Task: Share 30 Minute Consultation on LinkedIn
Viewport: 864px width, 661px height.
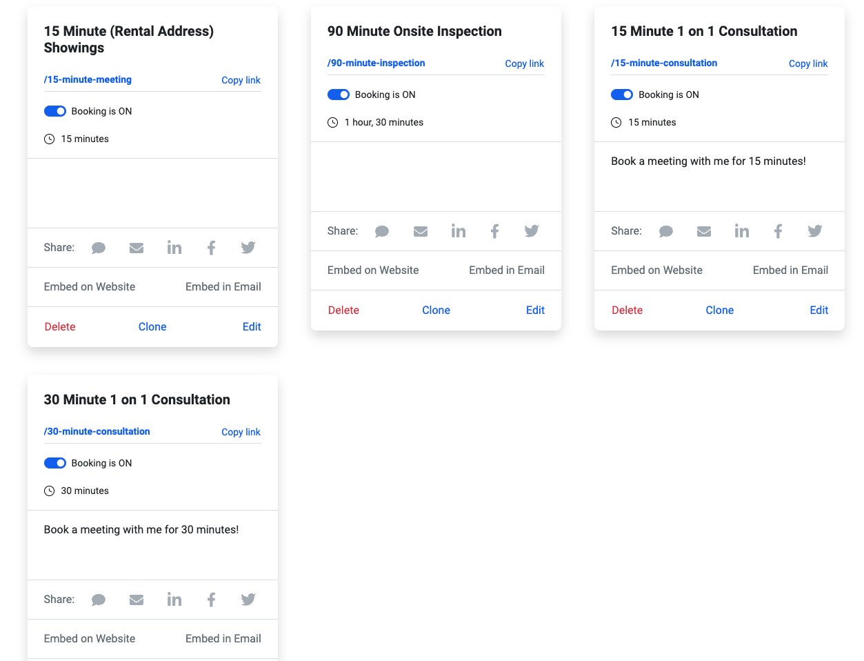Action: pyautogui.click(x=174, y=600)
